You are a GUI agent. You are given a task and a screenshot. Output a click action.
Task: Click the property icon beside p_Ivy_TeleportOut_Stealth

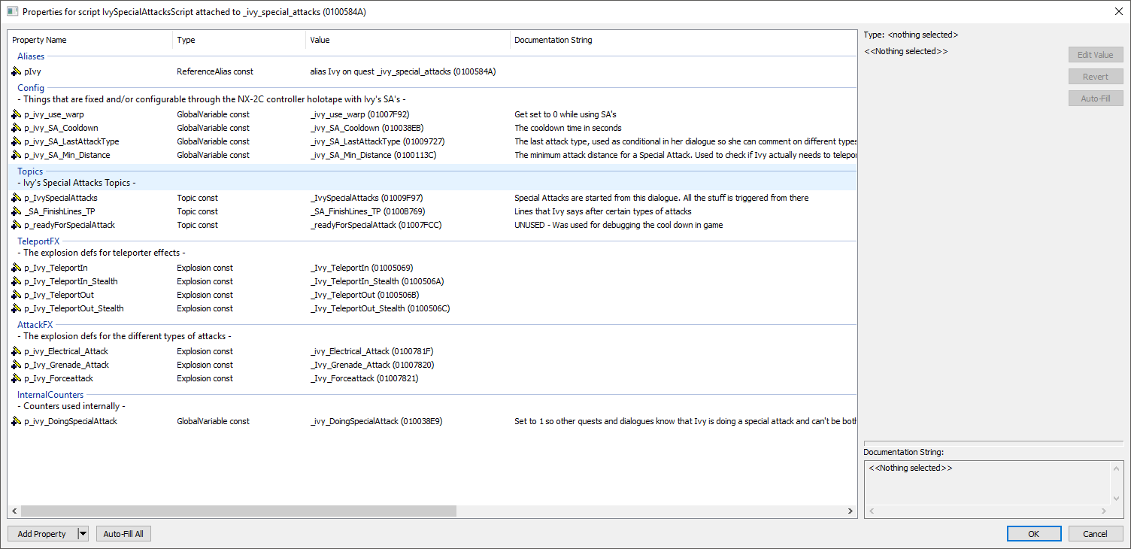17,308
